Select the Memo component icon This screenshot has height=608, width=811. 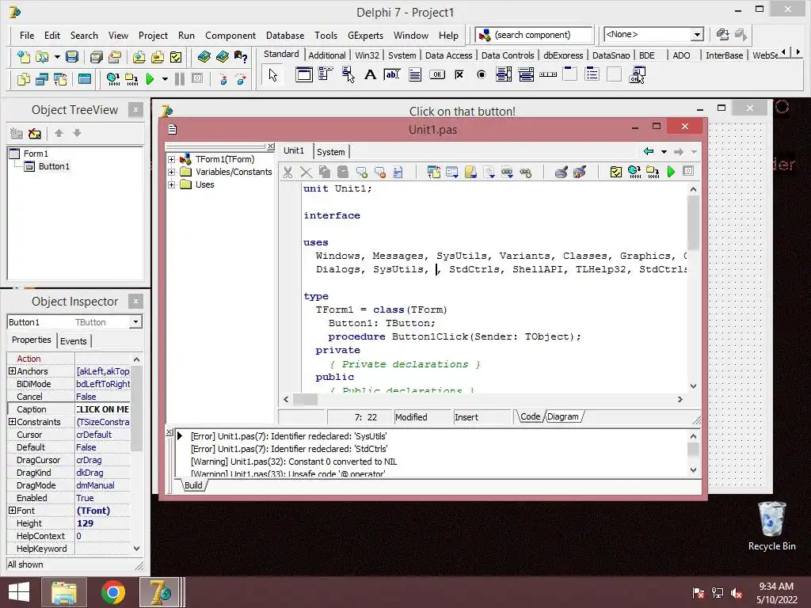pos(415,75)
